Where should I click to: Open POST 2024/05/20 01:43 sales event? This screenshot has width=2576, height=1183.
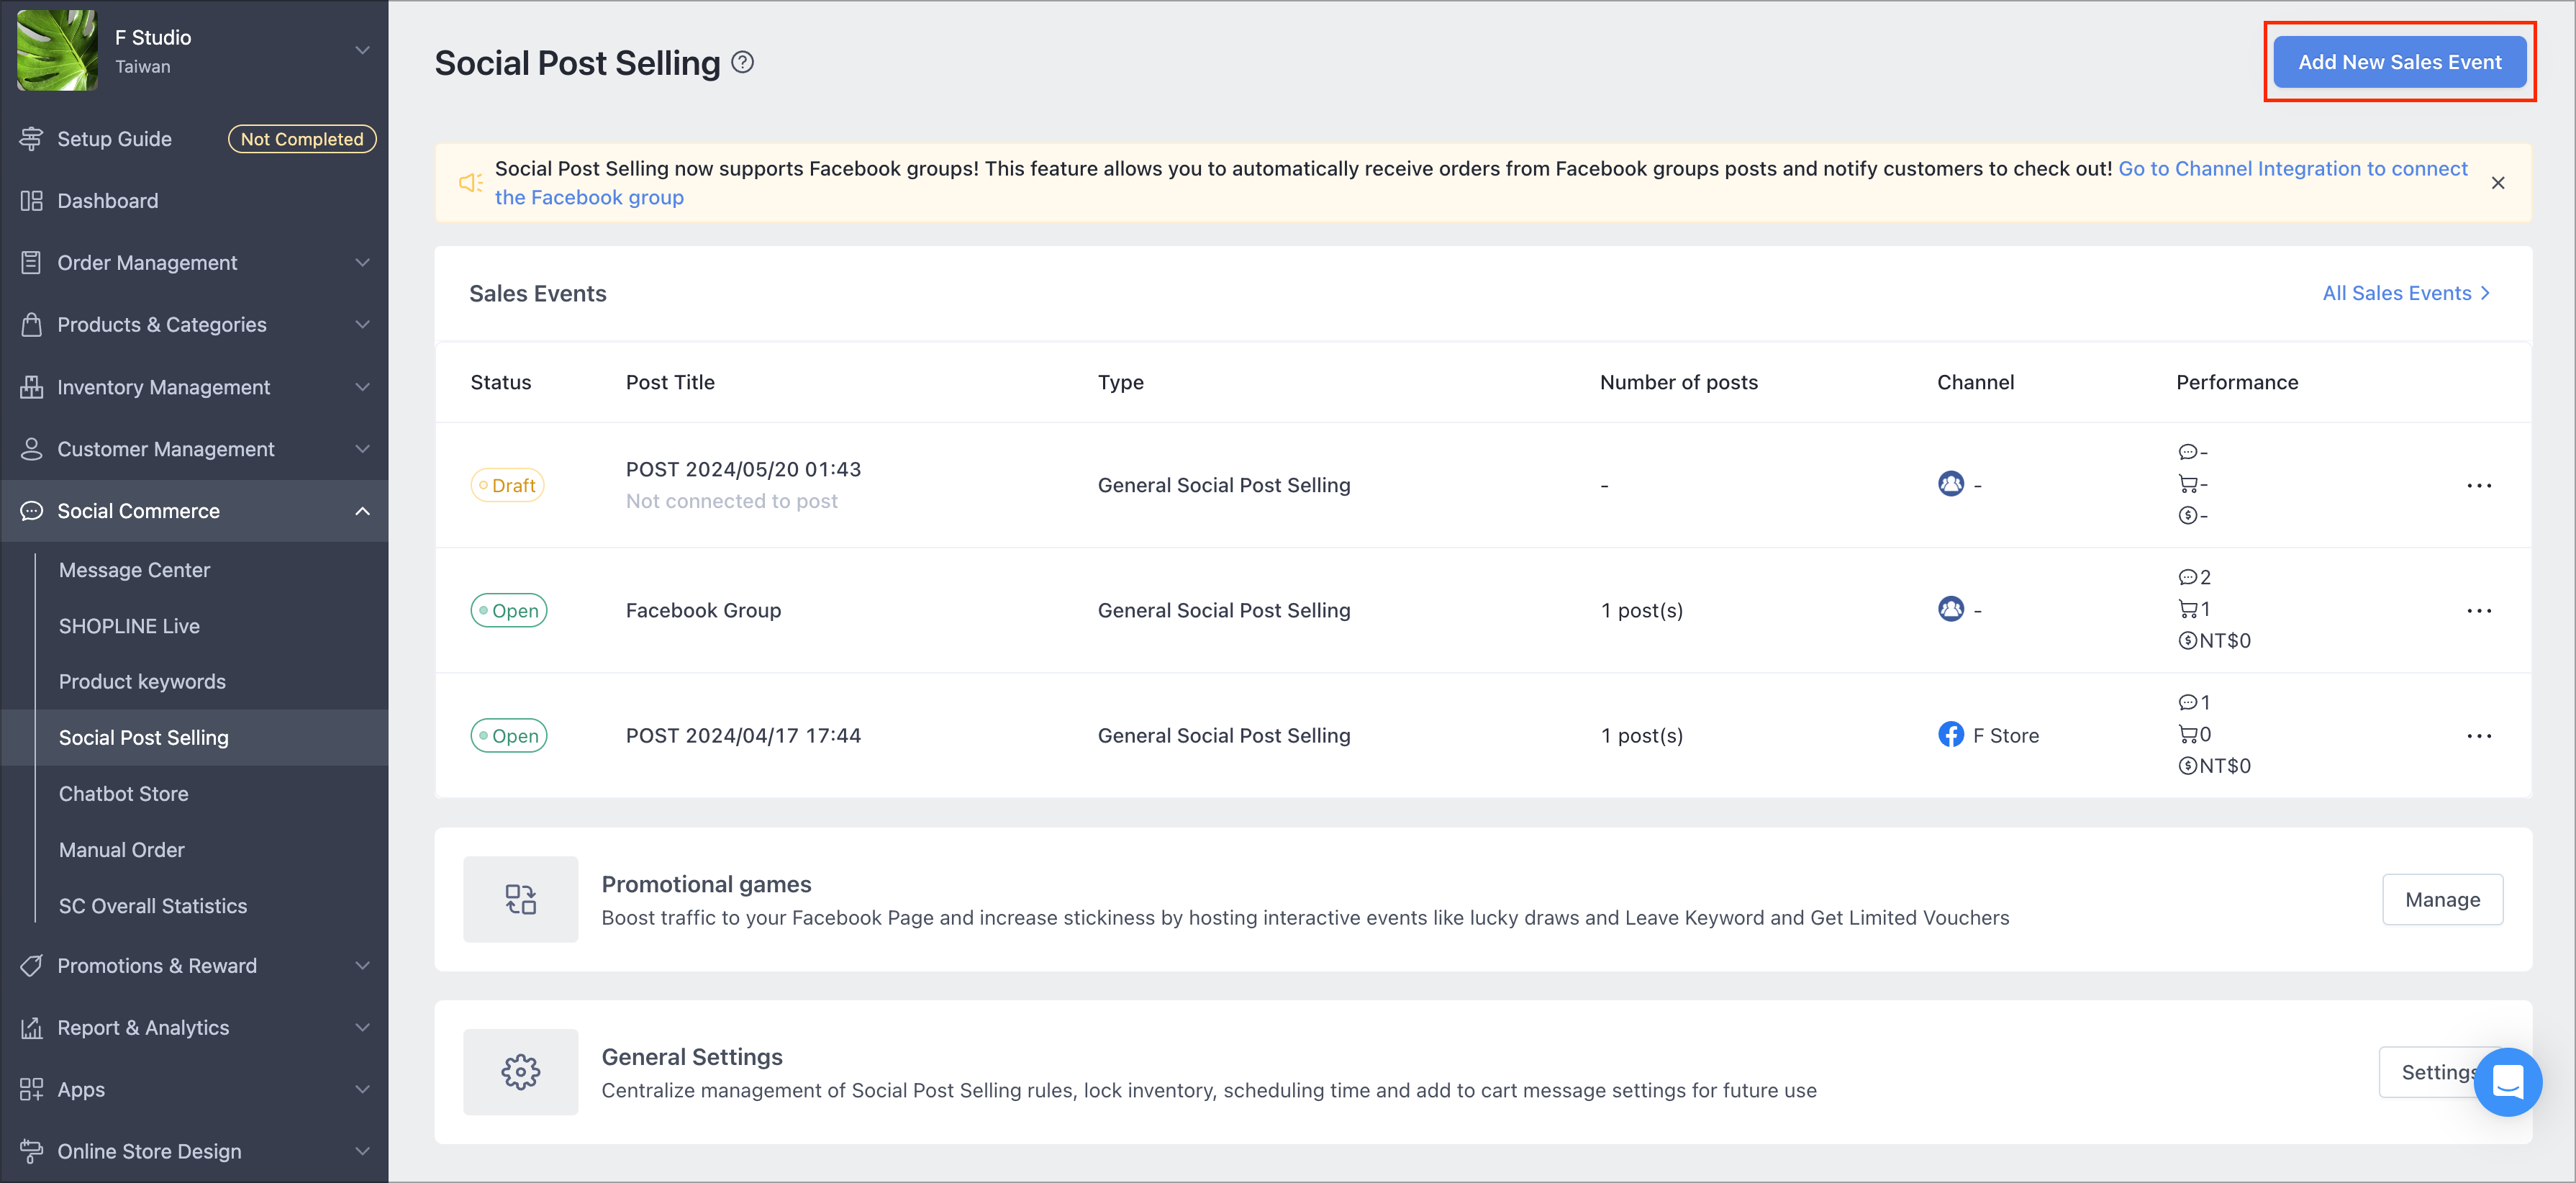point(743,470)
